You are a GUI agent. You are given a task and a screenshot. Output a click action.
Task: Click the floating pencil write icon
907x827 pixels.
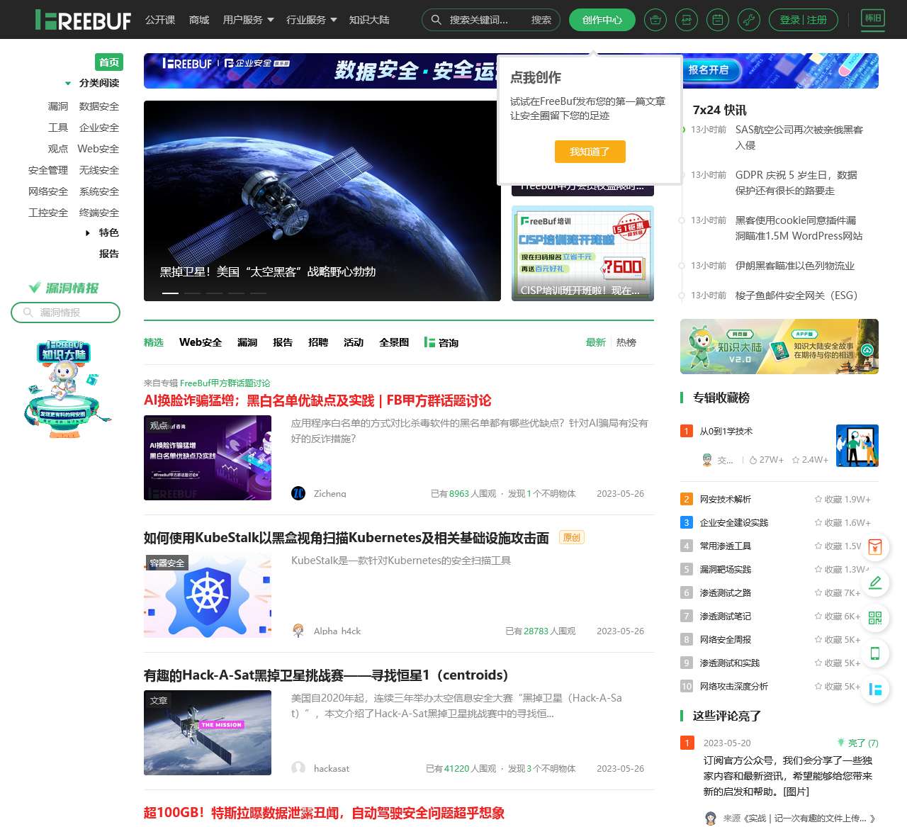[x=875, y=583]
